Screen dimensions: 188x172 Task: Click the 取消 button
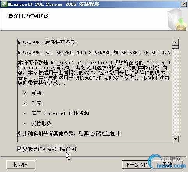168,165
